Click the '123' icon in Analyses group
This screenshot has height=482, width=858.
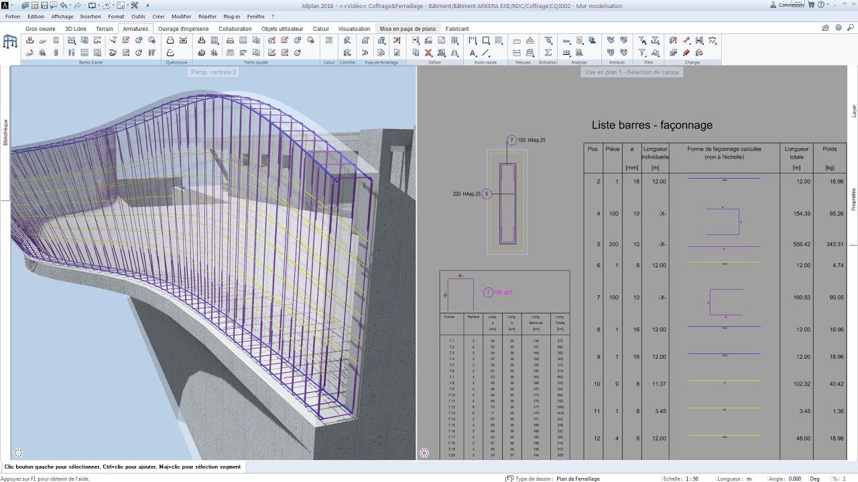pyautogui.click(x=566, y=53)
